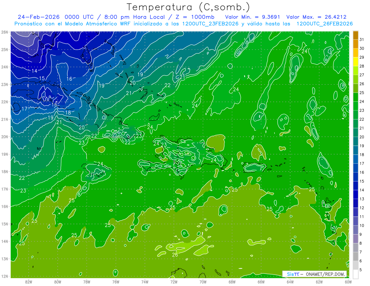Click the "18" isotherm contour label
Image resolution: width=370 pixels, height=286 pixels.
tap(68, 113)
